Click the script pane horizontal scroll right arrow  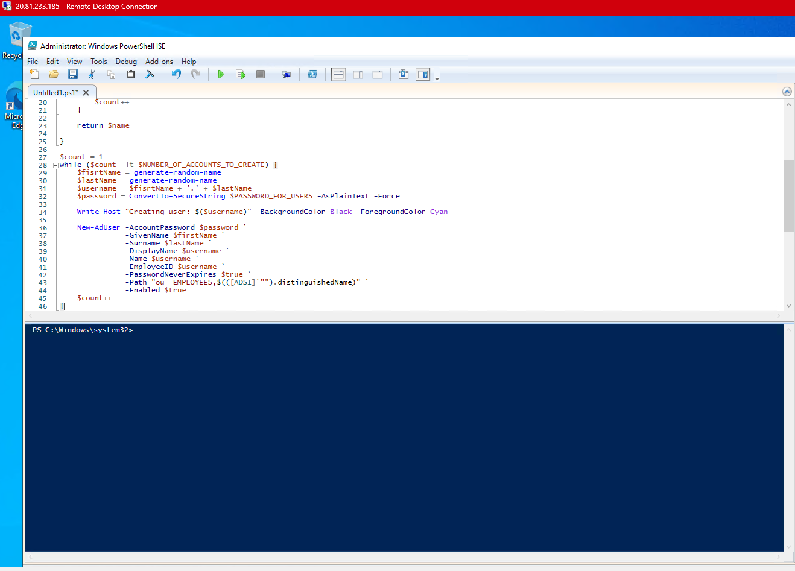778,315
